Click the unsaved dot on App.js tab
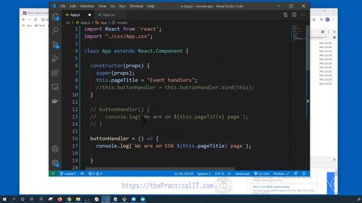 coord(89,15)
